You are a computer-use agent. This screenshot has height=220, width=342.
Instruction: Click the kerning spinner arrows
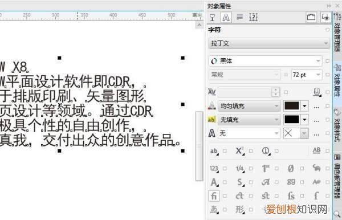pos(276,92)
